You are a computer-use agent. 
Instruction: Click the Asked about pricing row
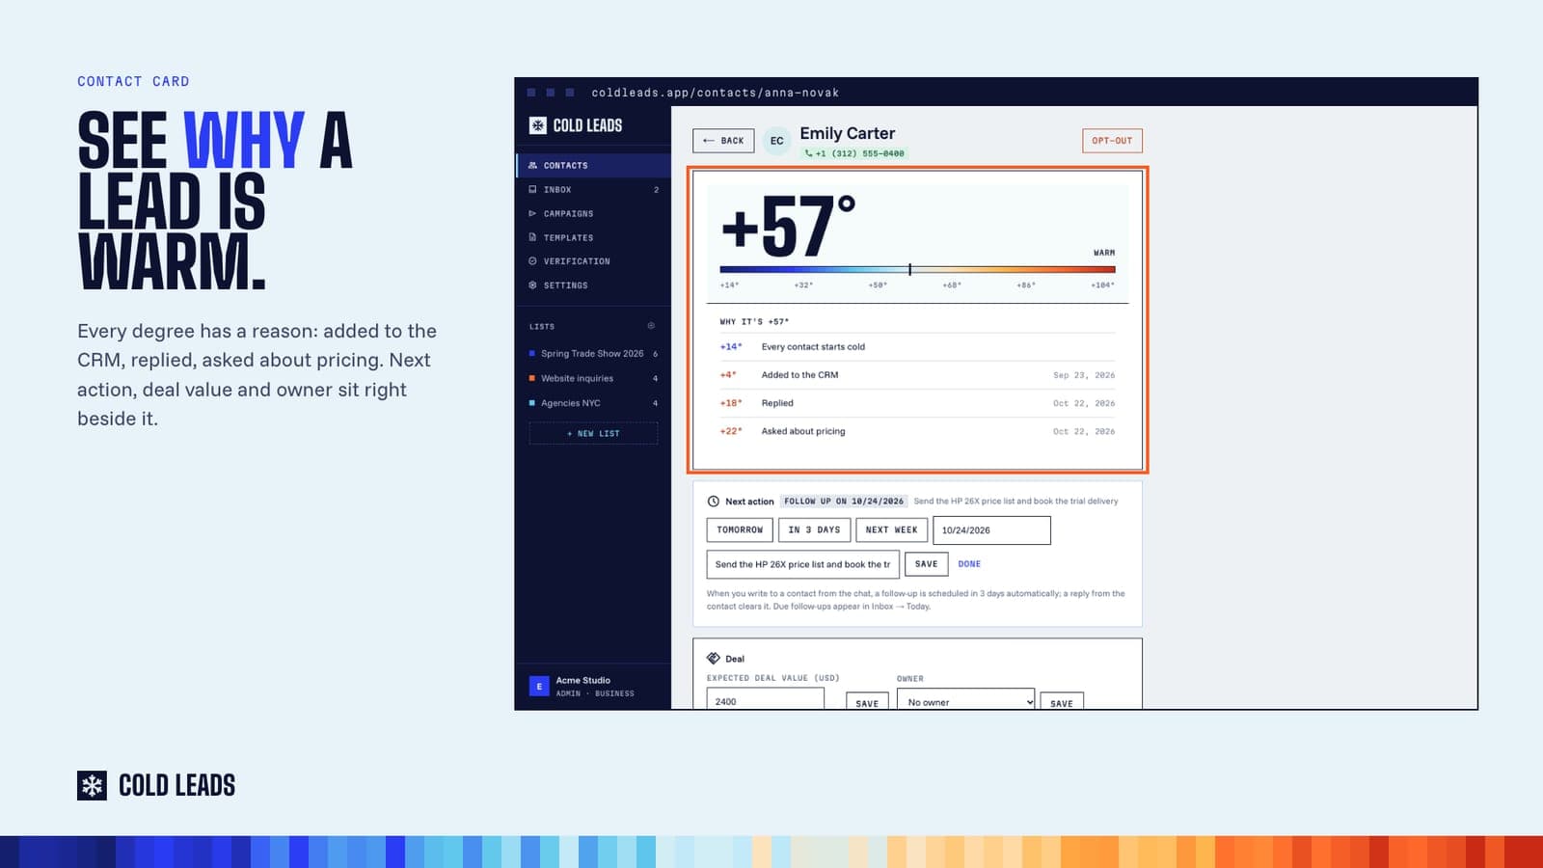click(917, 431)
